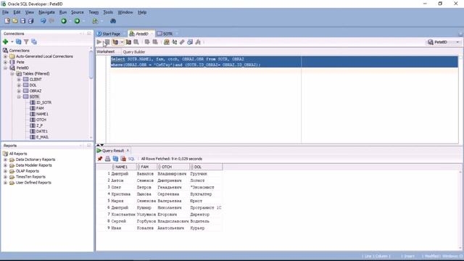Refresh the Query Result grid
Viewport: 464px width, 261px height.
click(115, 159)
